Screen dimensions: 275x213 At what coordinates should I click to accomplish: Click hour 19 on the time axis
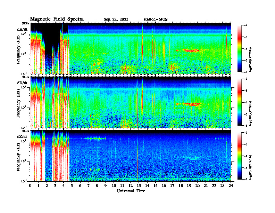189,186
